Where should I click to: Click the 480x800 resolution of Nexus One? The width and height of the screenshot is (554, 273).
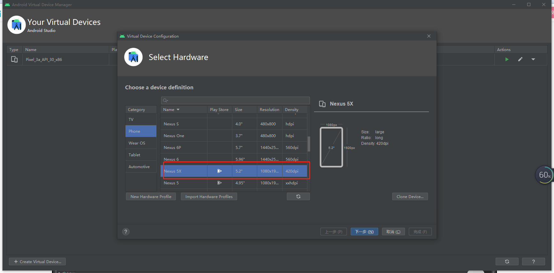pyautogui.click(x=270, y=136)
